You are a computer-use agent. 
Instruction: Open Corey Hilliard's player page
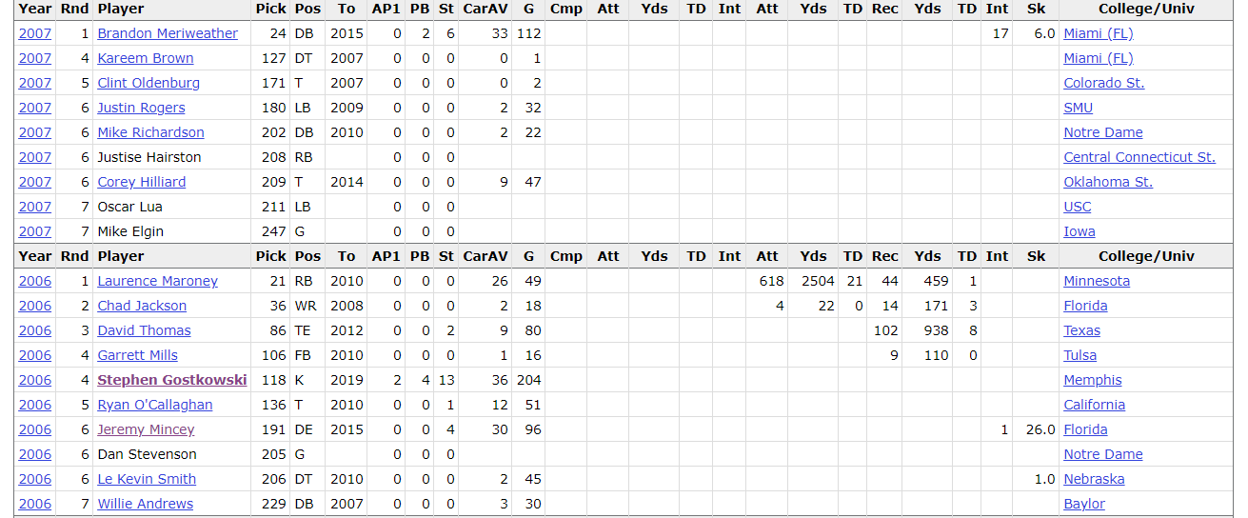point(141,182)
